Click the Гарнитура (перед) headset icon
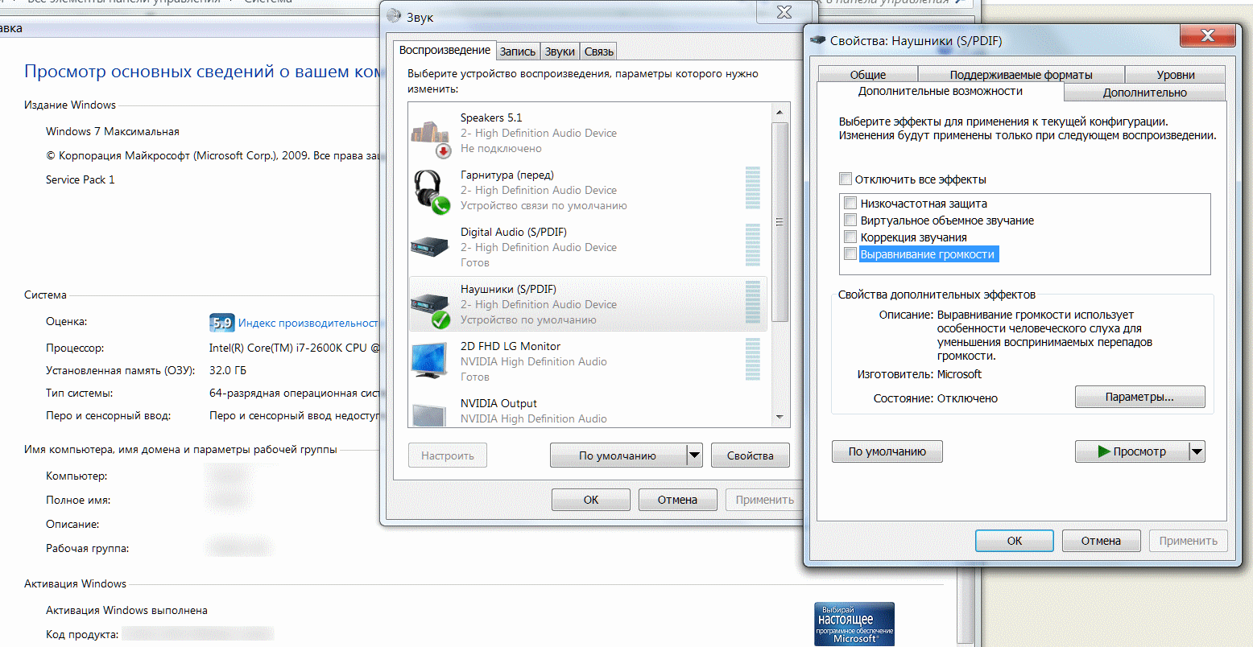 coord(431,192)
